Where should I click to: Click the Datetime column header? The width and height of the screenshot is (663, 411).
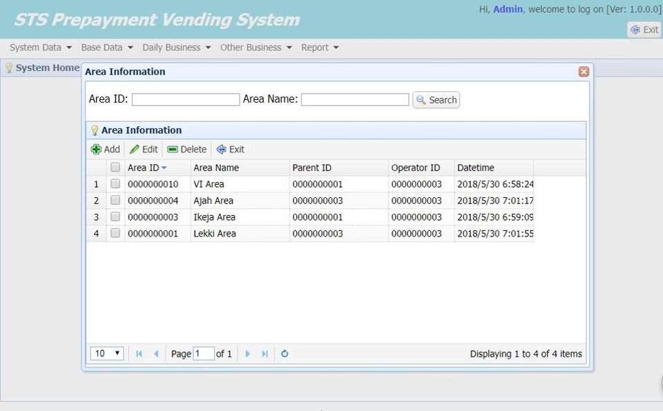pos(494,168)
